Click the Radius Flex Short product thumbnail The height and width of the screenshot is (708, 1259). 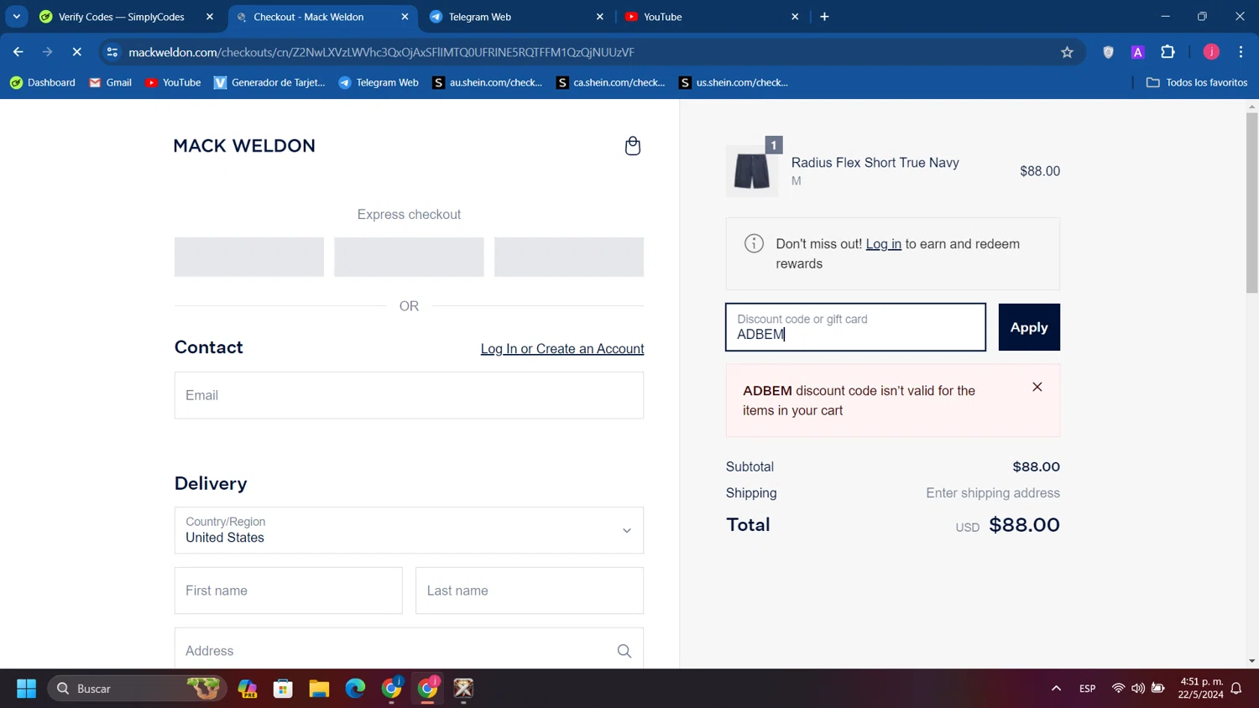coord(752,171)
